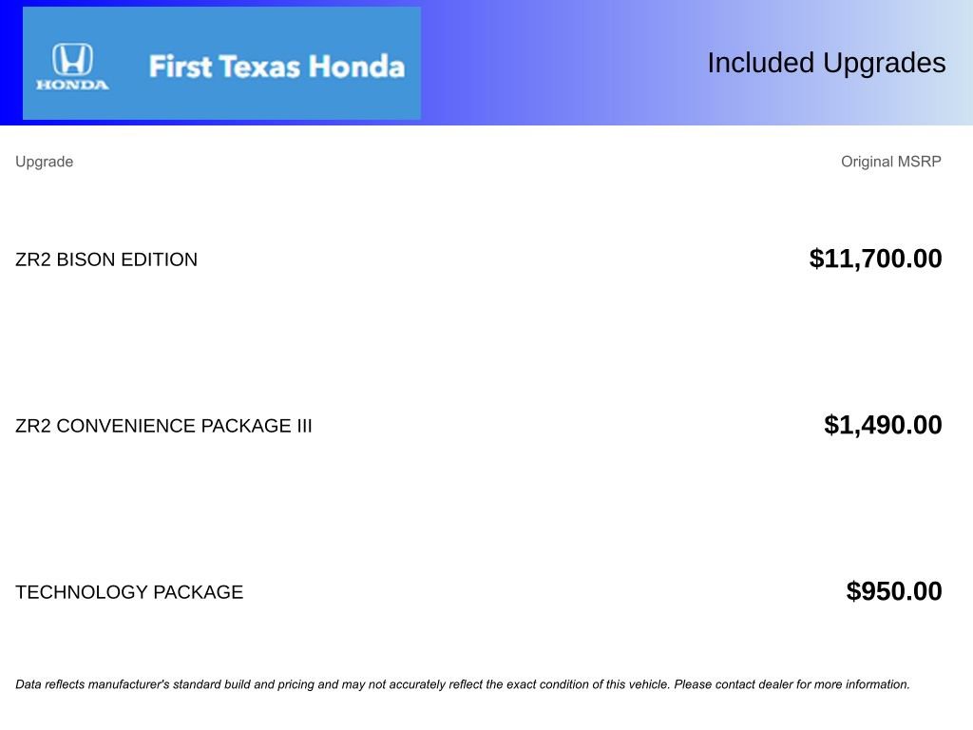The height and width of the screenshot is (730, 973).
Task: Click the $11,700.00 price
Action: pos(875,259)
